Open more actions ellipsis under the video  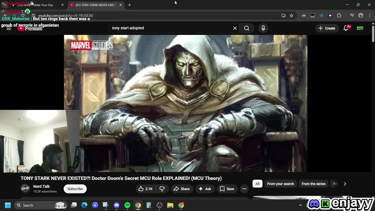244,189
